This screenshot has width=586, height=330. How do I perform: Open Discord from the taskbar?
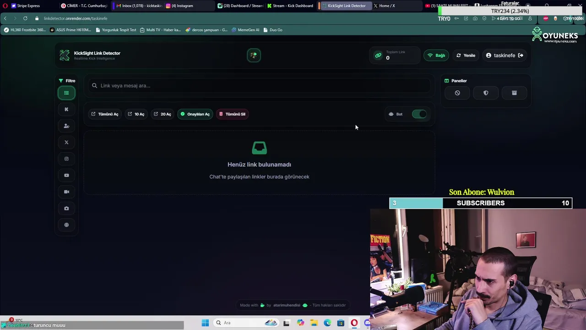(x=367, y=323)
